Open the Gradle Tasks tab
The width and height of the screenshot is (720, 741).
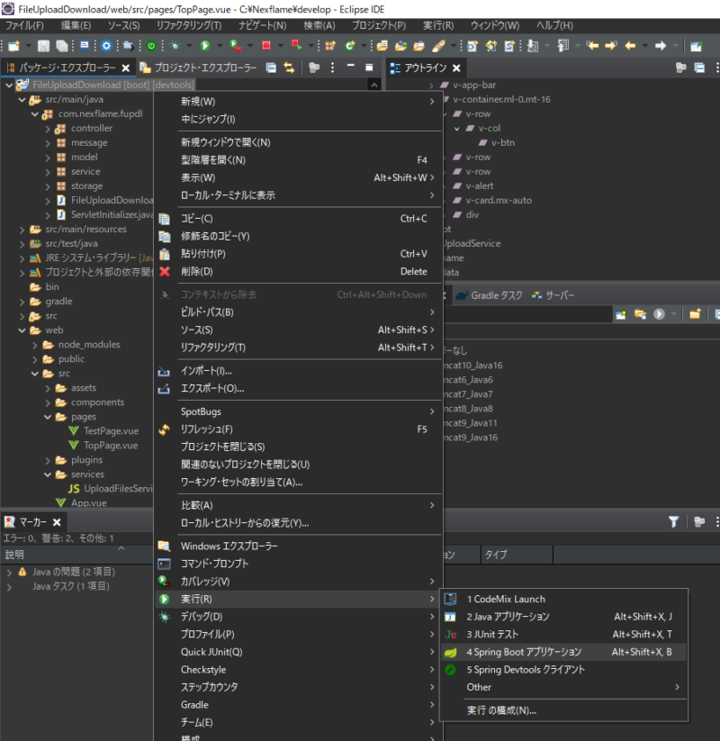click(496, 295)
